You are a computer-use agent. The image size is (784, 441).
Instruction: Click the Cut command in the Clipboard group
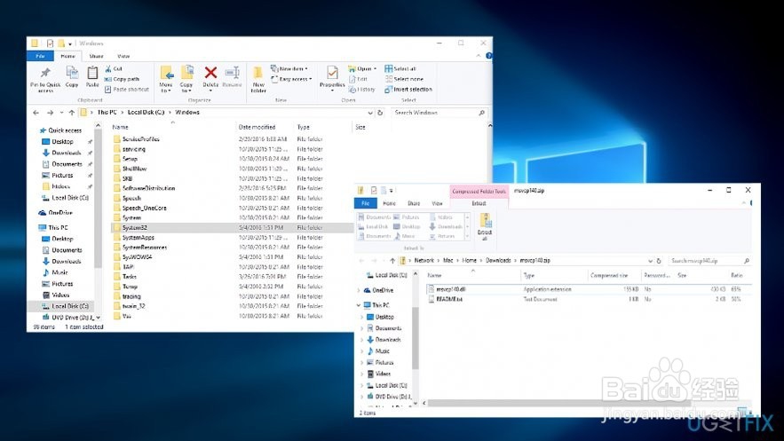(x=114, y=68)
